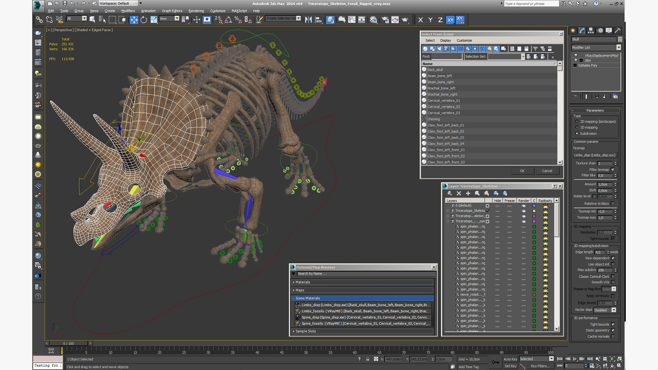Screen dimensions: 658x370
Task: Toggle Angle Snap in the toolbar
Action: 228,20
